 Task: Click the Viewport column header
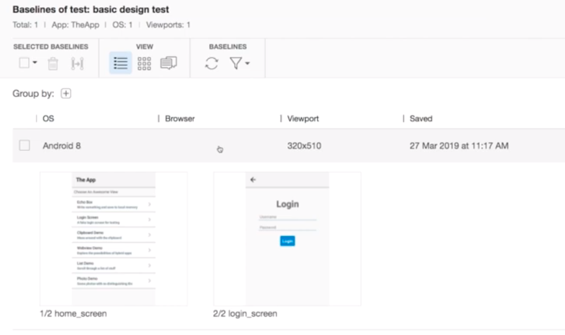click(x=303, y=119)
